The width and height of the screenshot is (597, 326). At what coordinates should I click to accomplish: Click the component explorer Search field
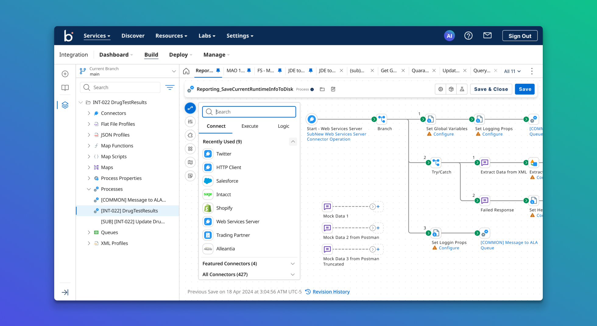120,88
